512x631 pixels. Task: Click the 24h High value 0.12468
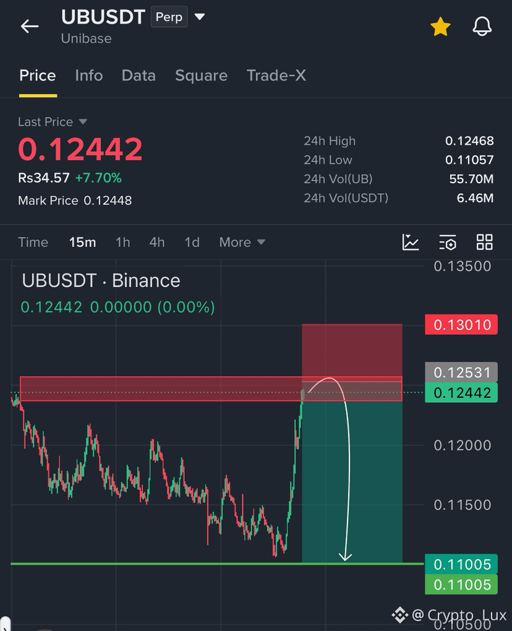point(469,141)
